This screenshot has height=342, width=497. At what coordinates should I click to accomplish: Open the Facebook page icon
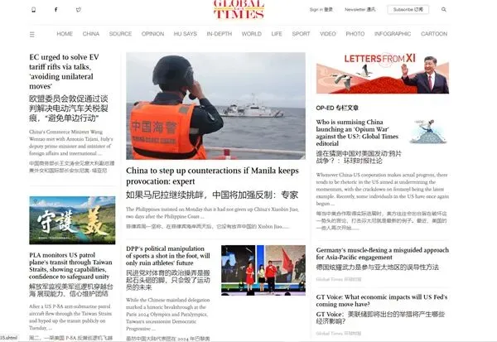click(55, 9)
